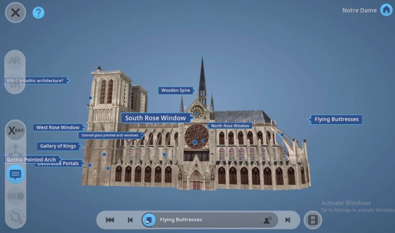Select the North Rose Window label
395x233 pixels.
[x=230, y=126]
